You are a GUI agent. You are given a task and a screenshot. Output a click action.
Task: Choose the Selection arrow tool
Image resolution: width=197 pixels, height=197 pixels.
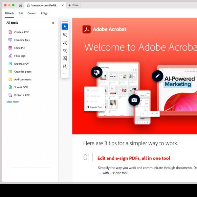65,27
